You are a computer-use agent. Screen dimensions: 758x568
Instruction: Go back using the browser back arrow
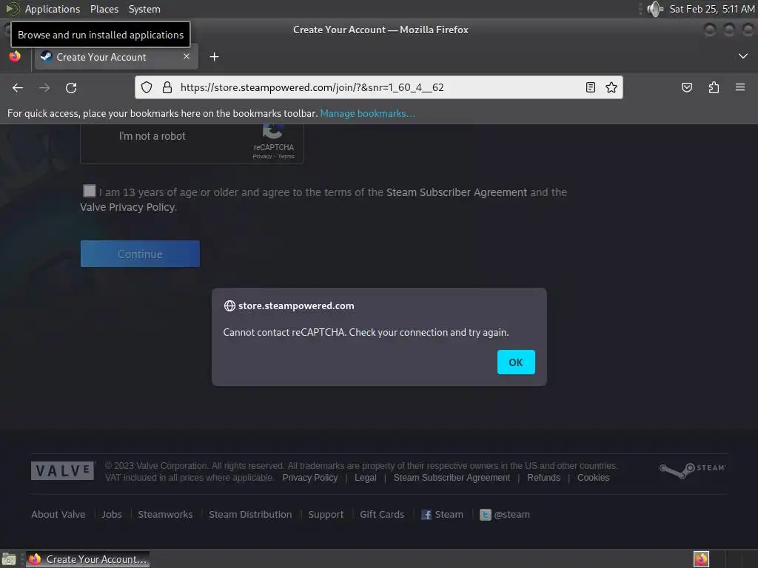(x=18, y=87)
